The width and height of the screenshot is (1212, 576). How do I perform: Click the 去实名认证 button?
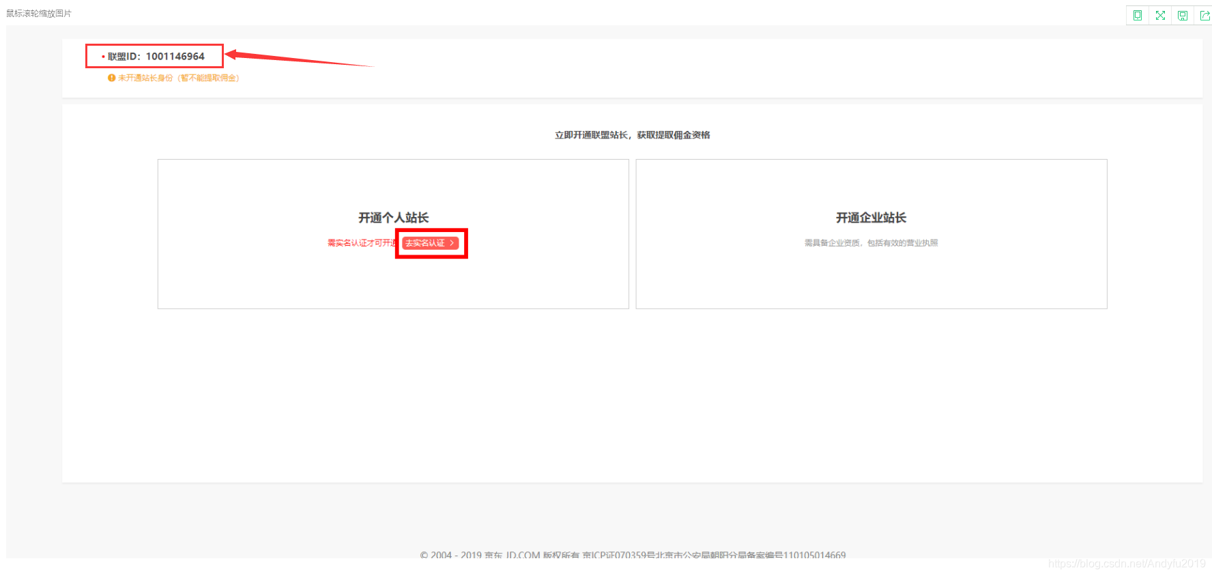(430, 243)
